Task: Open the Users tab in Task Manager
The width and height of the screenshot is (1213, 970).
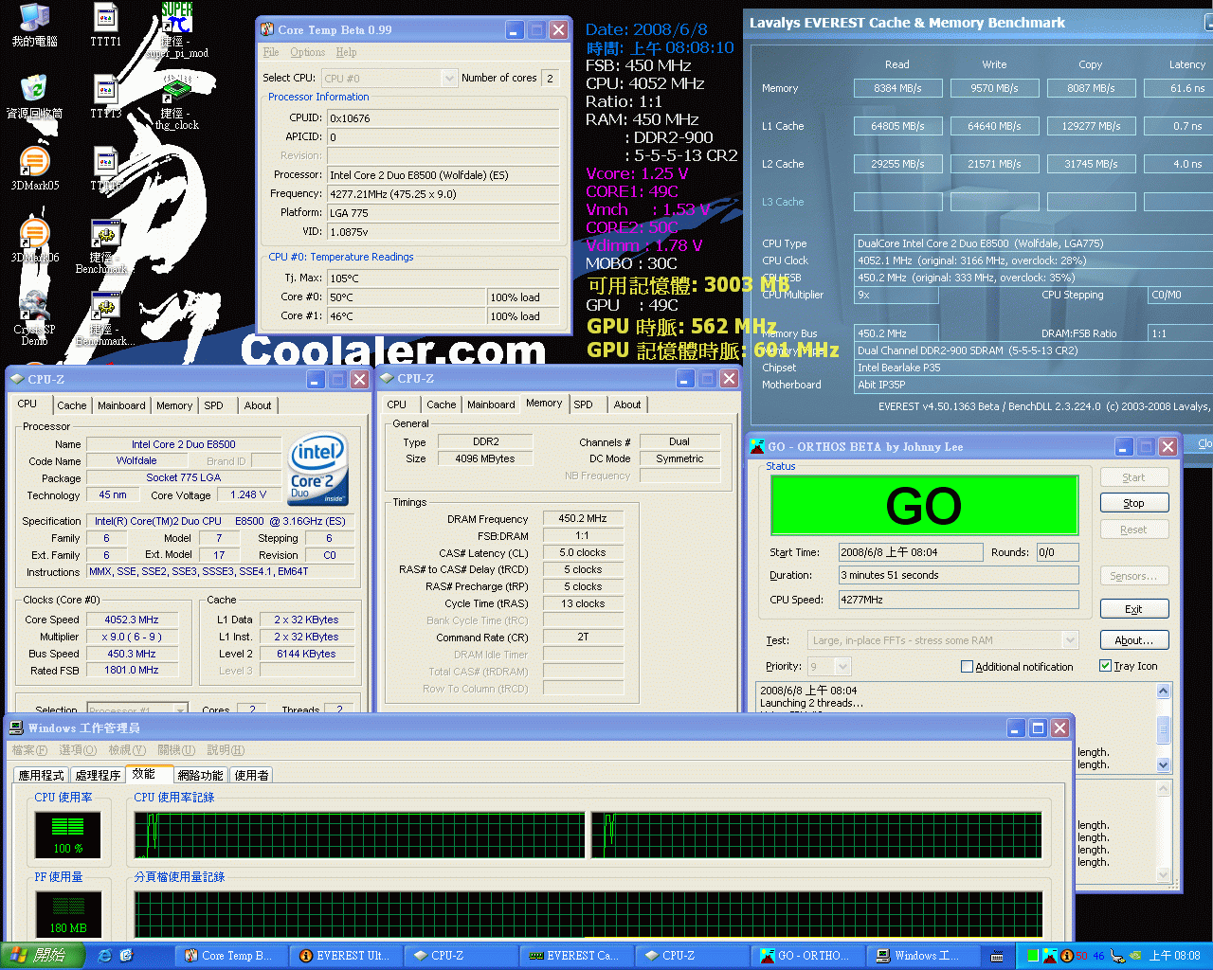Action: (x=251, y=775)
